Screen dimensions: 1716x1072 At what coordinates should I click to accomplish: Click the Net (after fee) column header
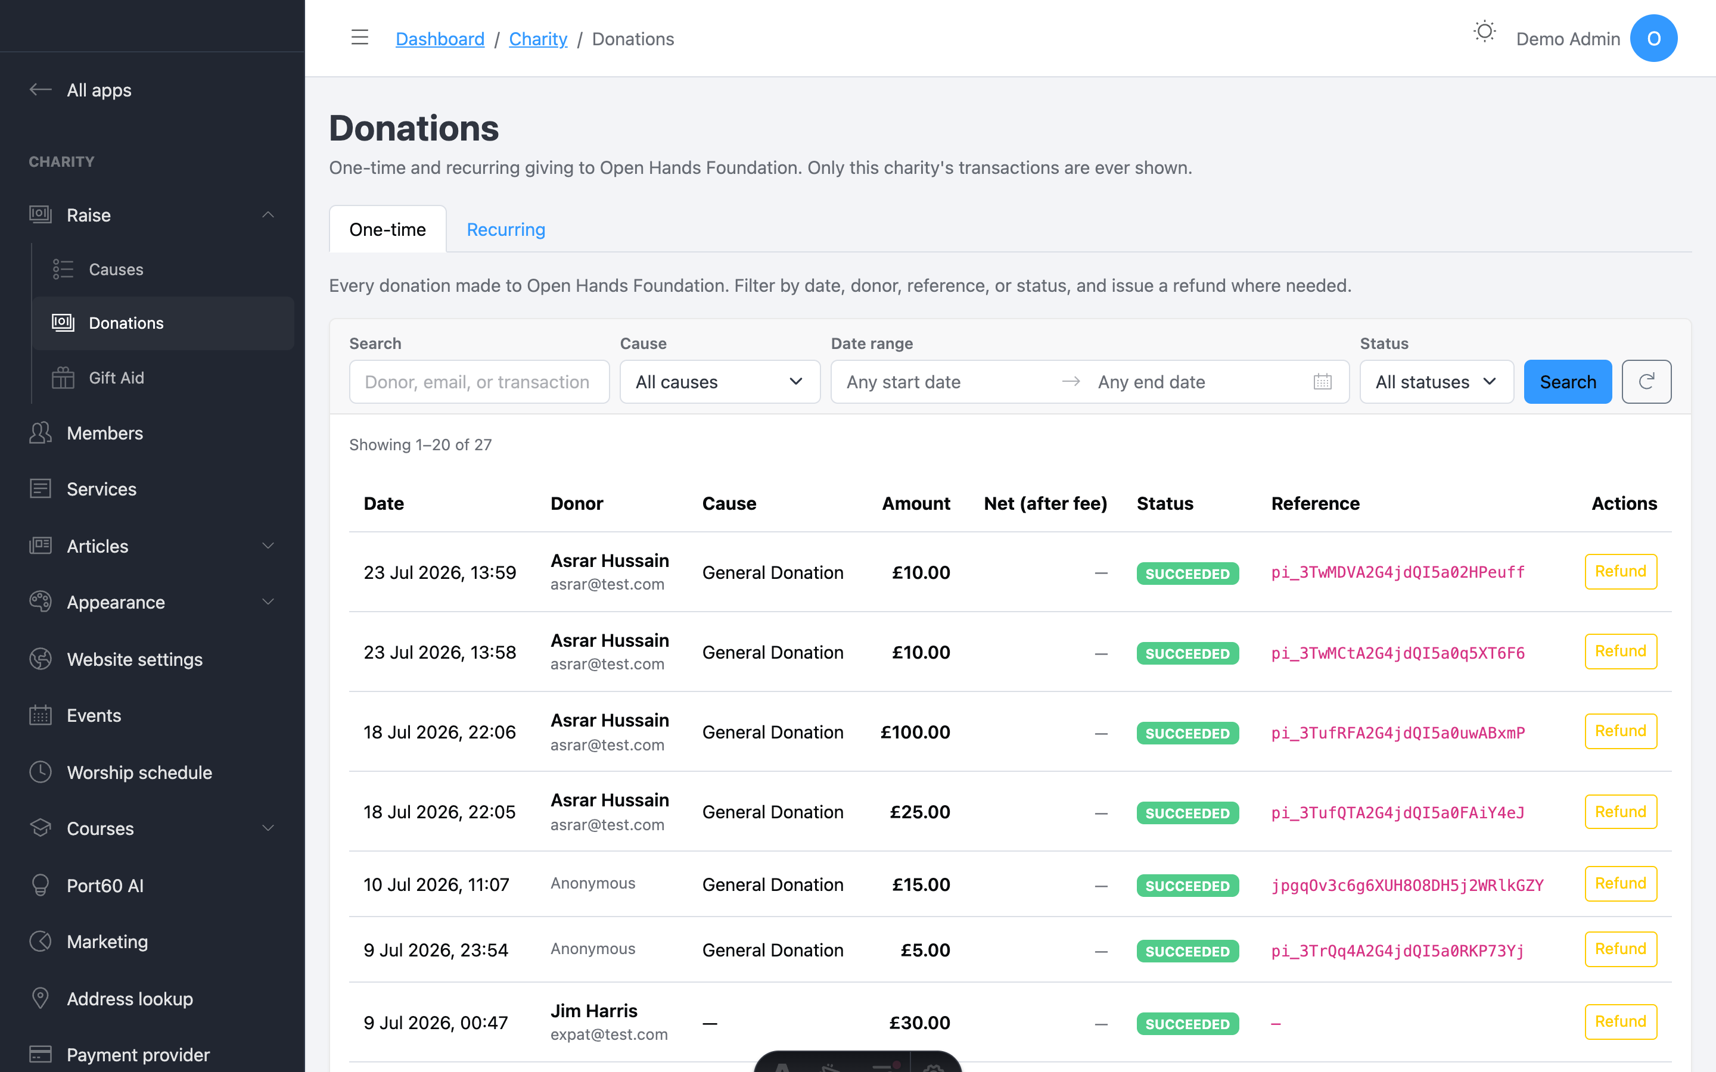[1045, 503]
